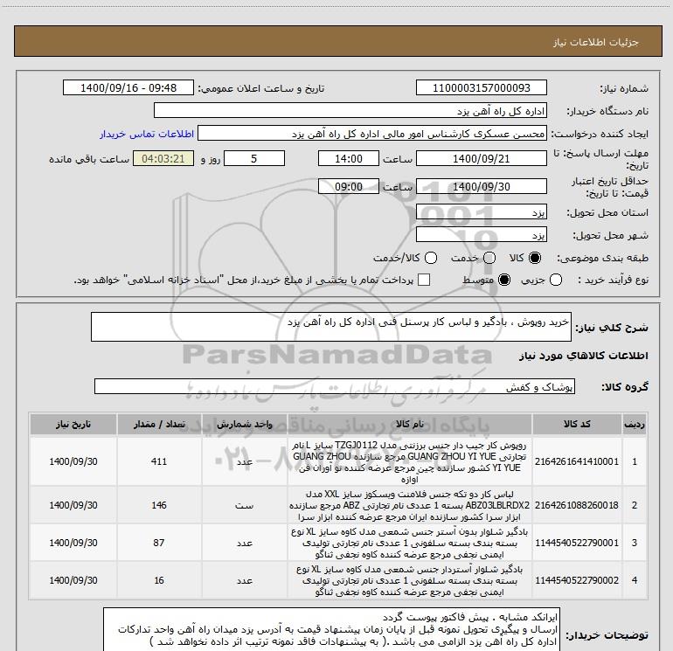The width and height of the screenshot is (673, 651).
Task: Click the تعداد / مقدار column header
Action: [x=159, y=424]
